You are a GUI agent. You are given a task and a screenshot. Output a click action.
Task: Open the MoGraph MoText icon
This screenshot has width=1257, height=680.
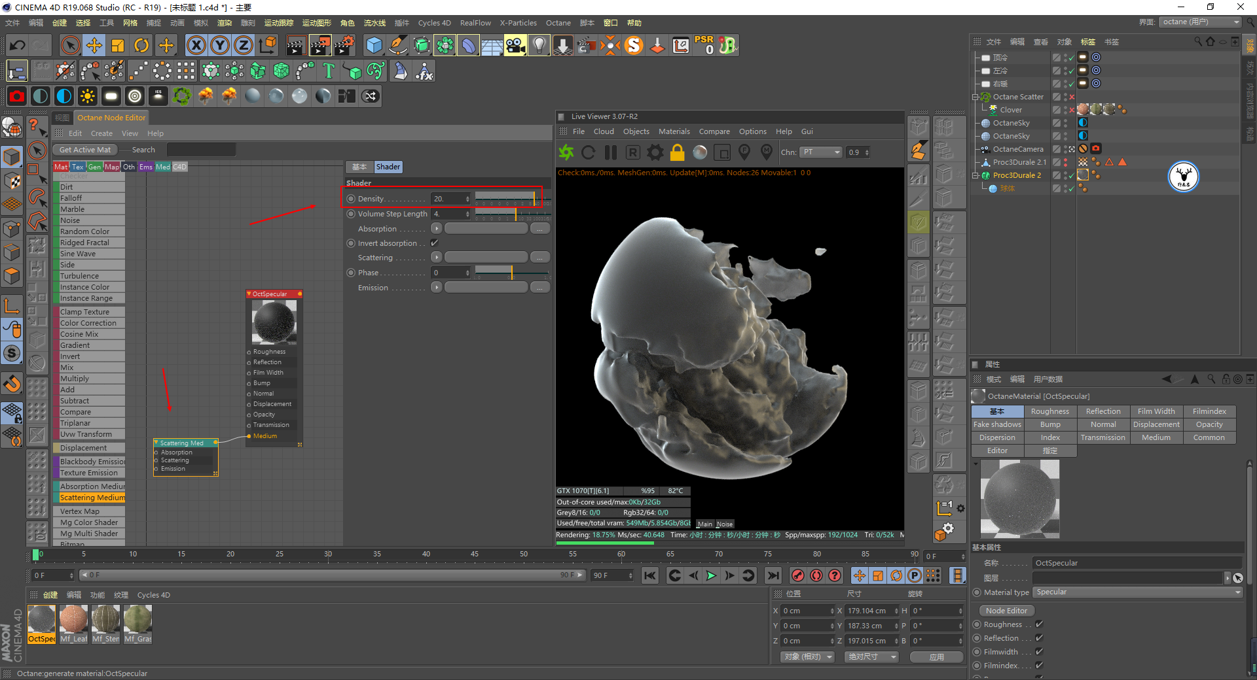[x=329, y=71]
